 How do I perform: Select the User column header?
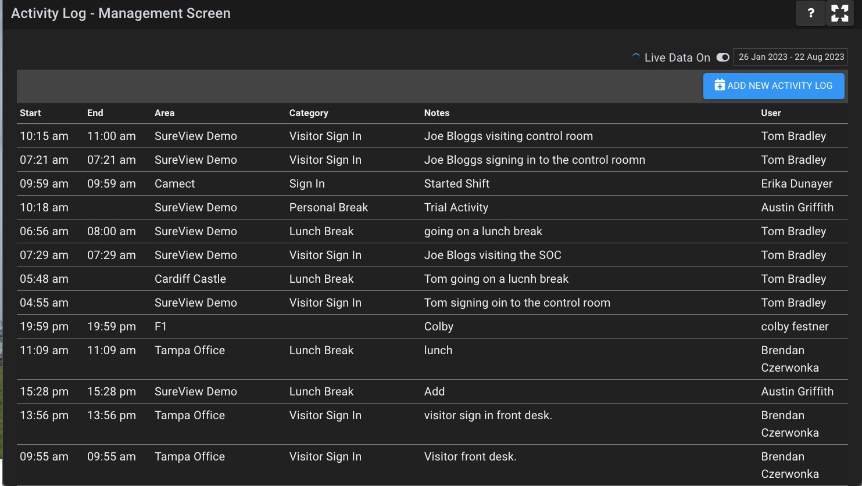coord(771,113)
